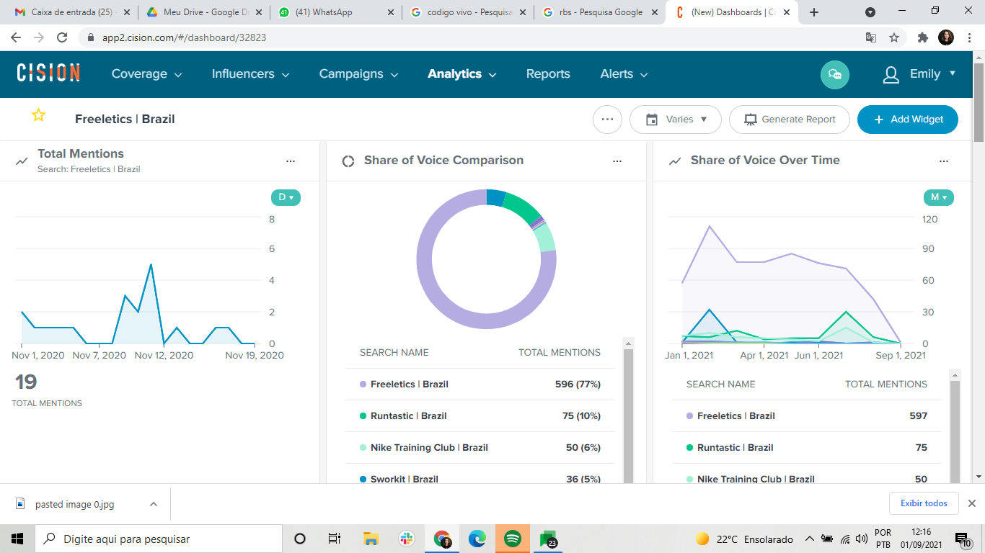Expand the M interval dropdown
Viewport: 985px width, 553px height.
pyautogui.click(x=939, y=197)
